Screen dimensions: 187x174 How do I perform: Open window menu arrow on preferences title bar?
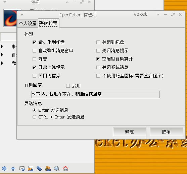click(22, 15)
